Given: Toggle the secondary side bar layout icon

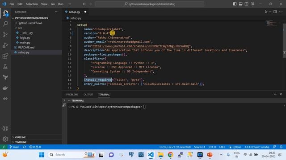Looking at the screenshot, I should pos(246,4).
